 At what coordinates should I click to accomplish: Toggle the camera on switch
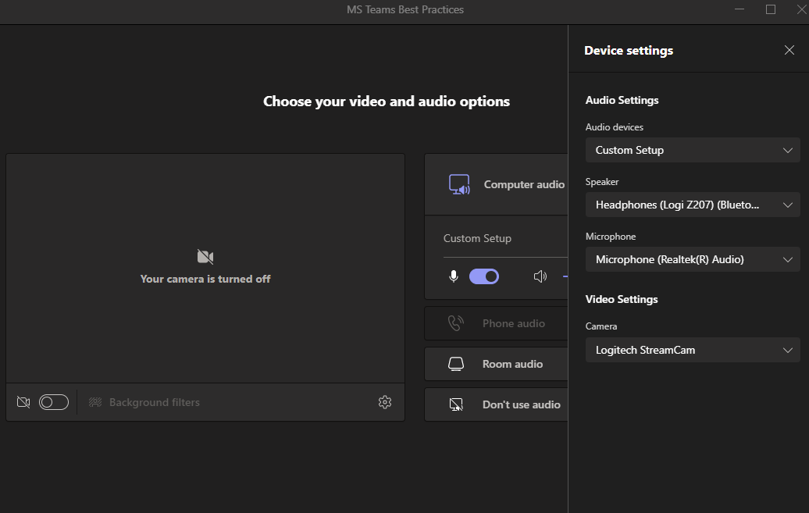[x=54, y=402]
